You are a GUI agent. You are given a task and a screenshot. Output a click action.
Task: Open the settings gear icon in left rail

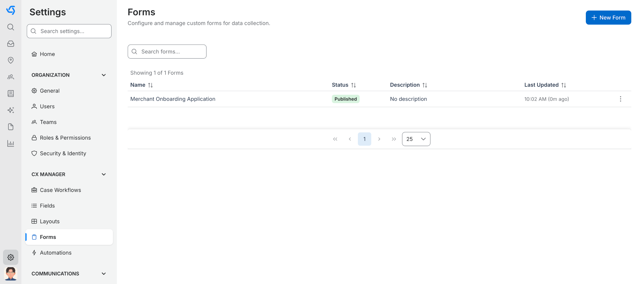(11, 257)
